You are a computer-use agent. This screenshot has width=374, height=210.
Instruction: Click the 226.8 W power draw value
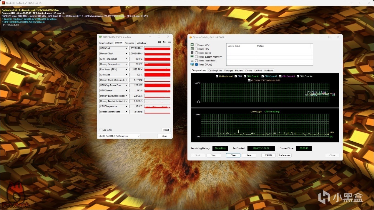[136, 85]
